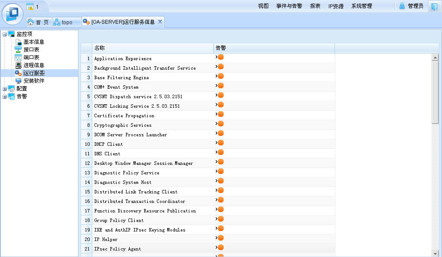
Task: Click orange alarm icon for IPsec Policy Agent
Action: point(221,247)
